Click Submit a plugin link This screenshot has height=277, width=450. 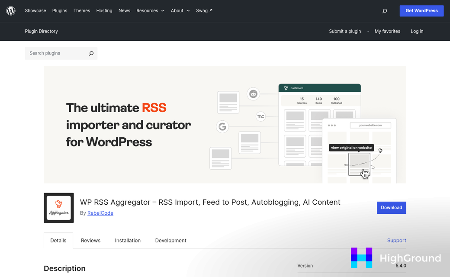(345, 31)
